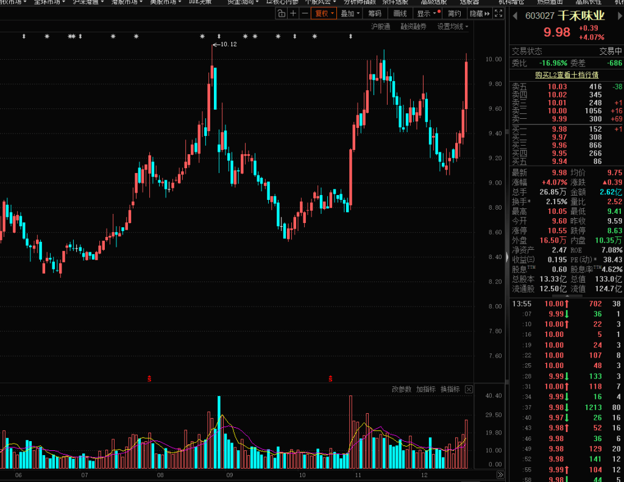Open 设置均线 moving average dropdown
624x482 pixels.
click(452, 26)
